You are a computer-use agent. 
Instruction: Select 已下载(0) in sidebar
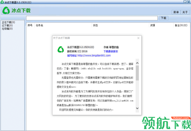coord(7,25)
